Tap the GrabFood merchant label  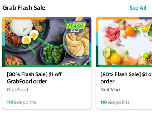pos(17,90)
